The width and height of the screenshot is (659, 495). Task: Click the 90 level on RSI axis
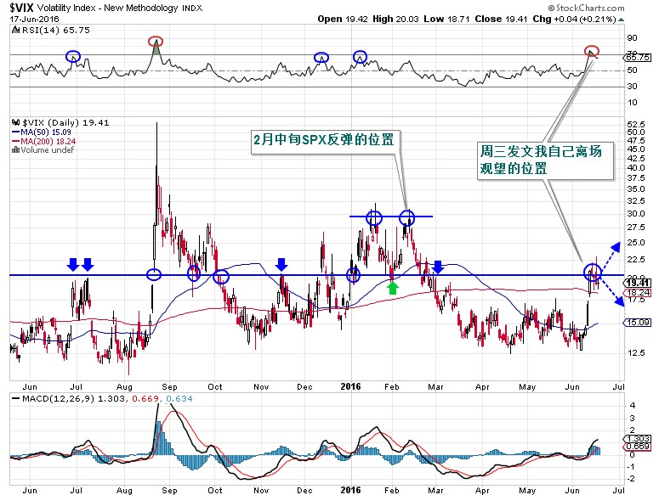632,37
